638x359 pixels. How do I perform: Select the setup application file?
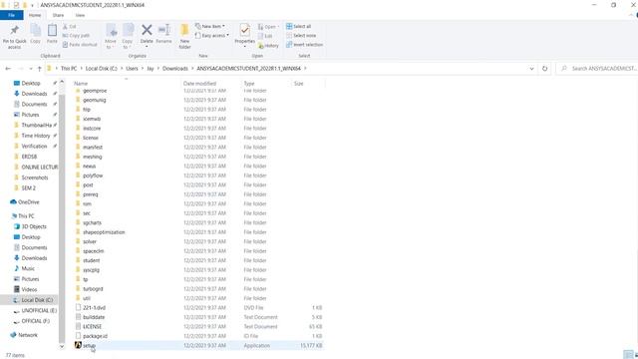(x=198, y=346)
